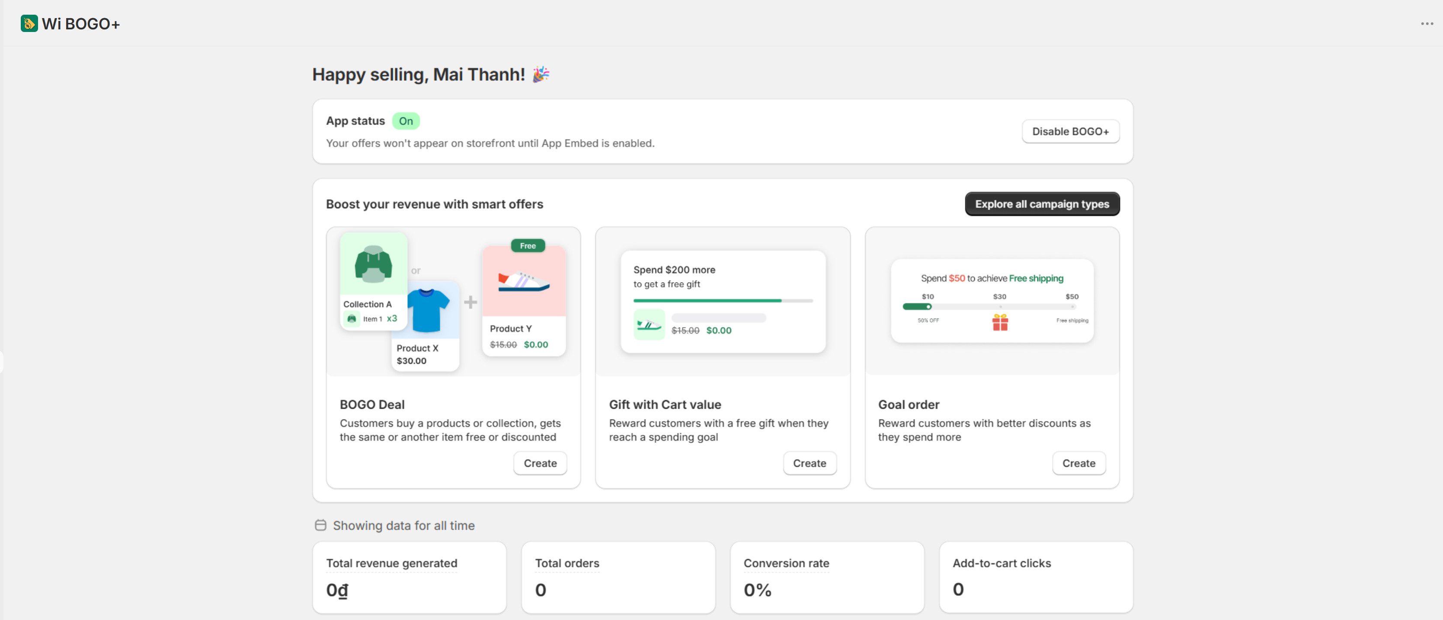This screenshot has width=1443, height=620.
Task: Click the 50% OFF milestone label
Action: coord(928,320)
